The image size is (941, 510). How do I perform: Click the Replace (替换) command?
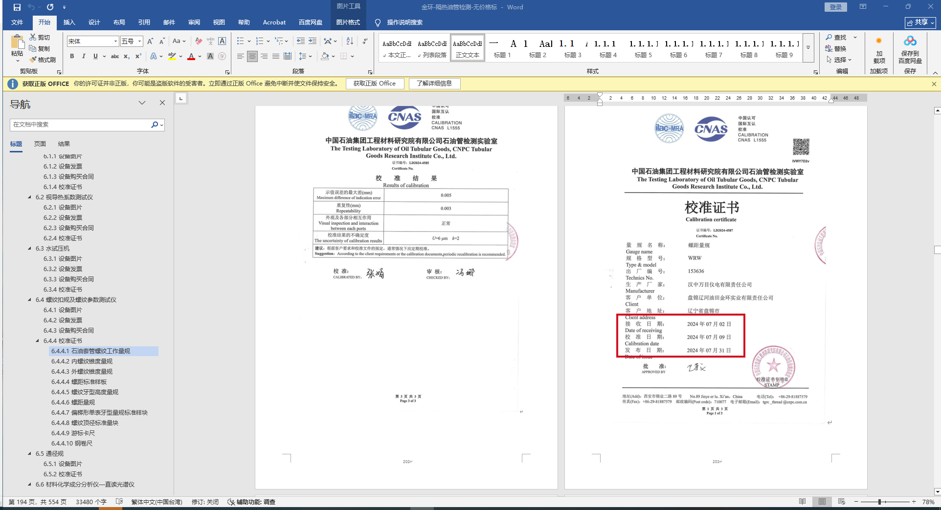tap(836, 48)
